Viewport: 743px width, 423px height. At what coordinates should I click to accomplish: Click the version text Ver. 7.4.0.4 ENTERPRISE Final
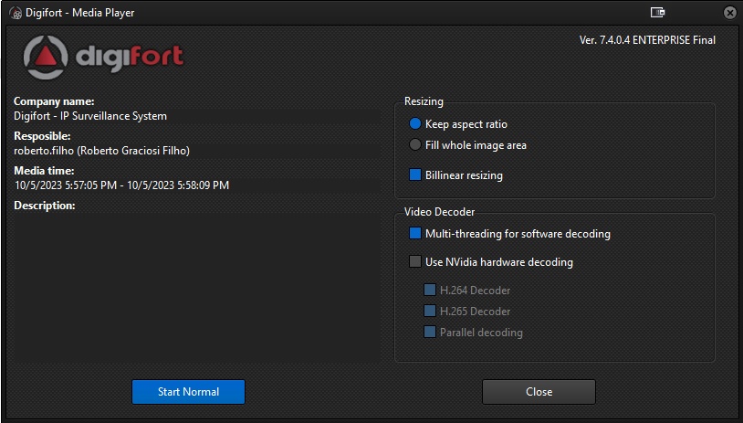click(x=647, y=40)
